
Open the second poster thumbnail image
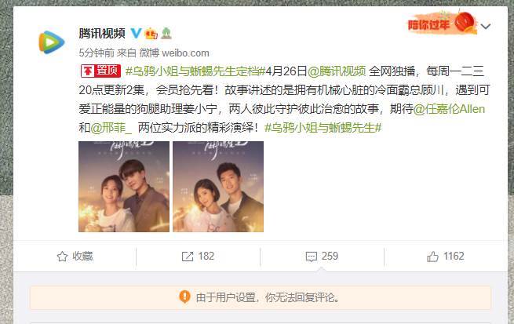218,187
